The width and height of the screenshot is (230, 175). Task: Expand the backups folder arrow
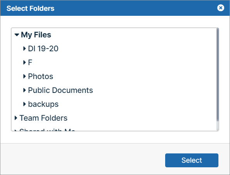(24, 104)
